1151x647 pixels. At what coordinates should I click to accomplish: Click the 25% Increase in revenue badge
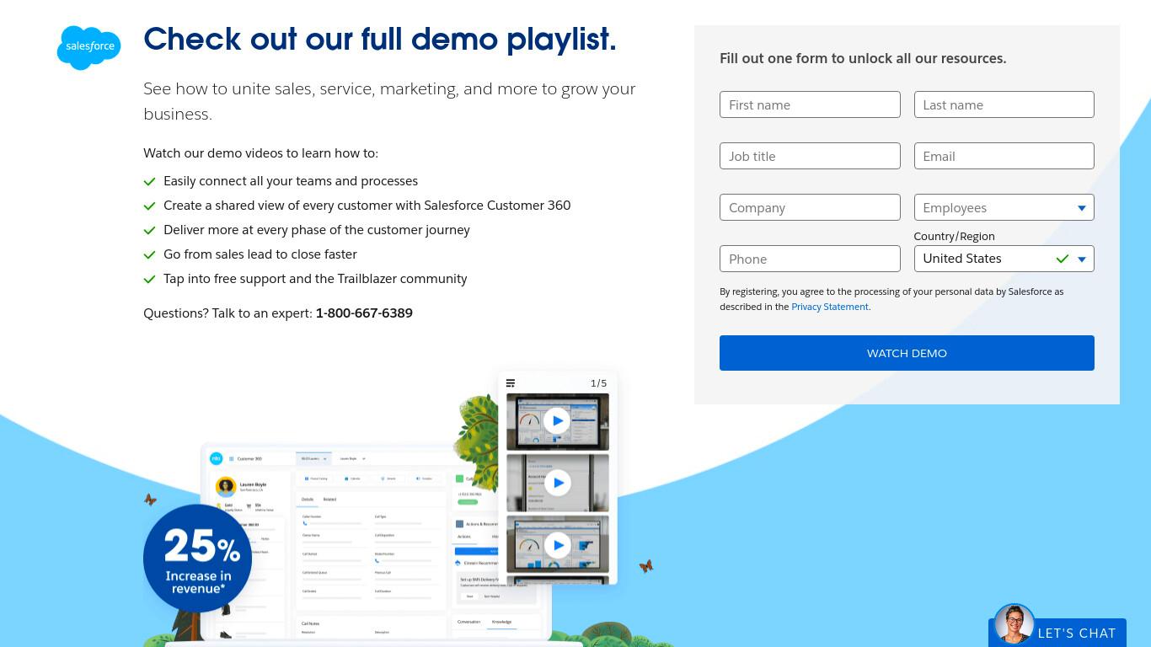point(197,558)
